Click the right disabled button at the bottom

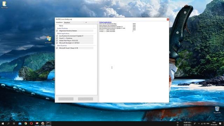(85, 99)
